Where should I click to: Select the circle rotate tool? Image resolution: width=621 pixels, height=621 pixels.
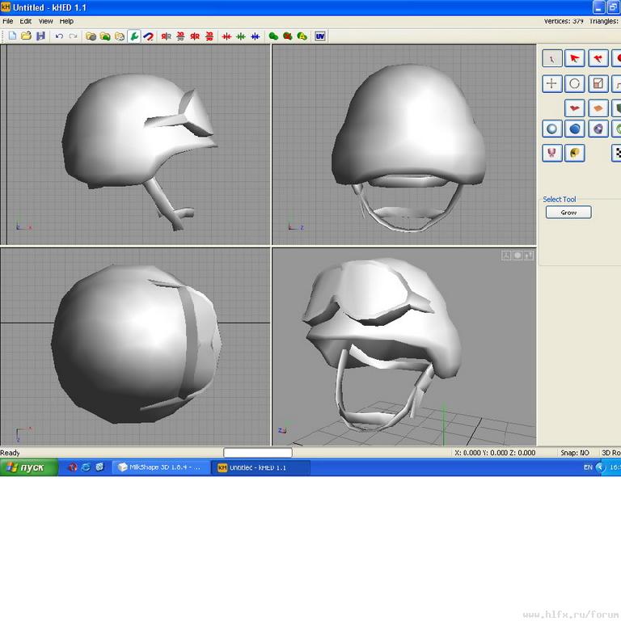tap(575, 84)
